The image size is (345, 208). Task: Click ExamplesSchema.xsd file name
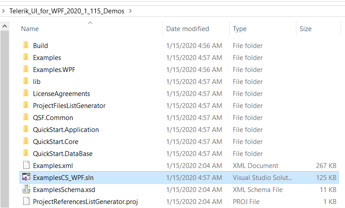64,190
